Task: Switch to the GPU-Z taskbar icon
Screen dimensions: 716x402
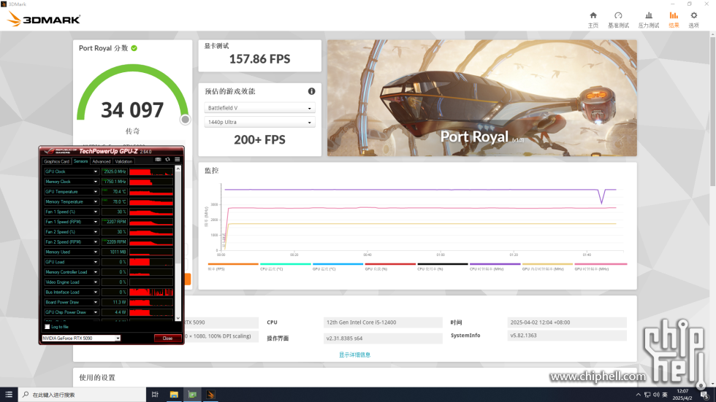Action: tap(192, 394)
